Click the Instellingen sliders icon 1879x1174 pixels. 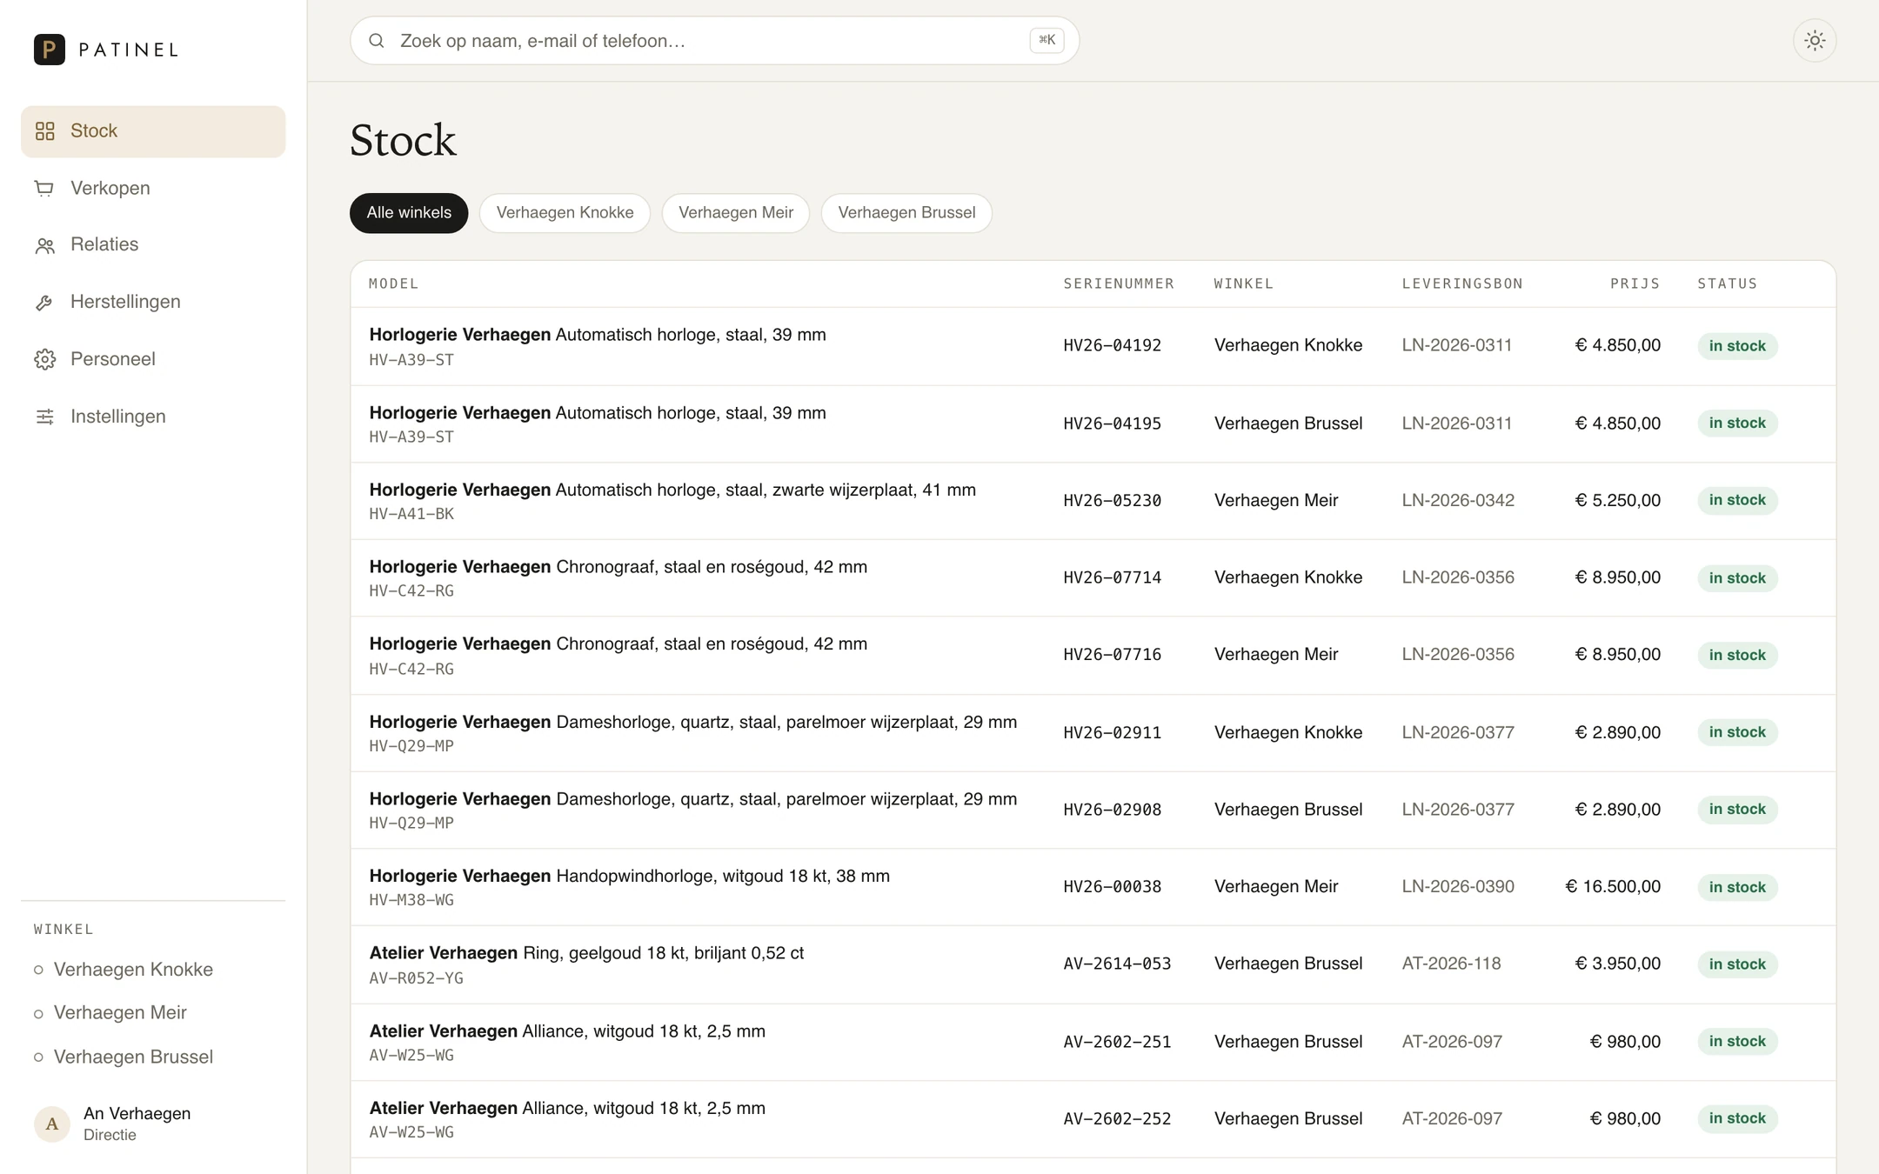click(x=44, y=417)
